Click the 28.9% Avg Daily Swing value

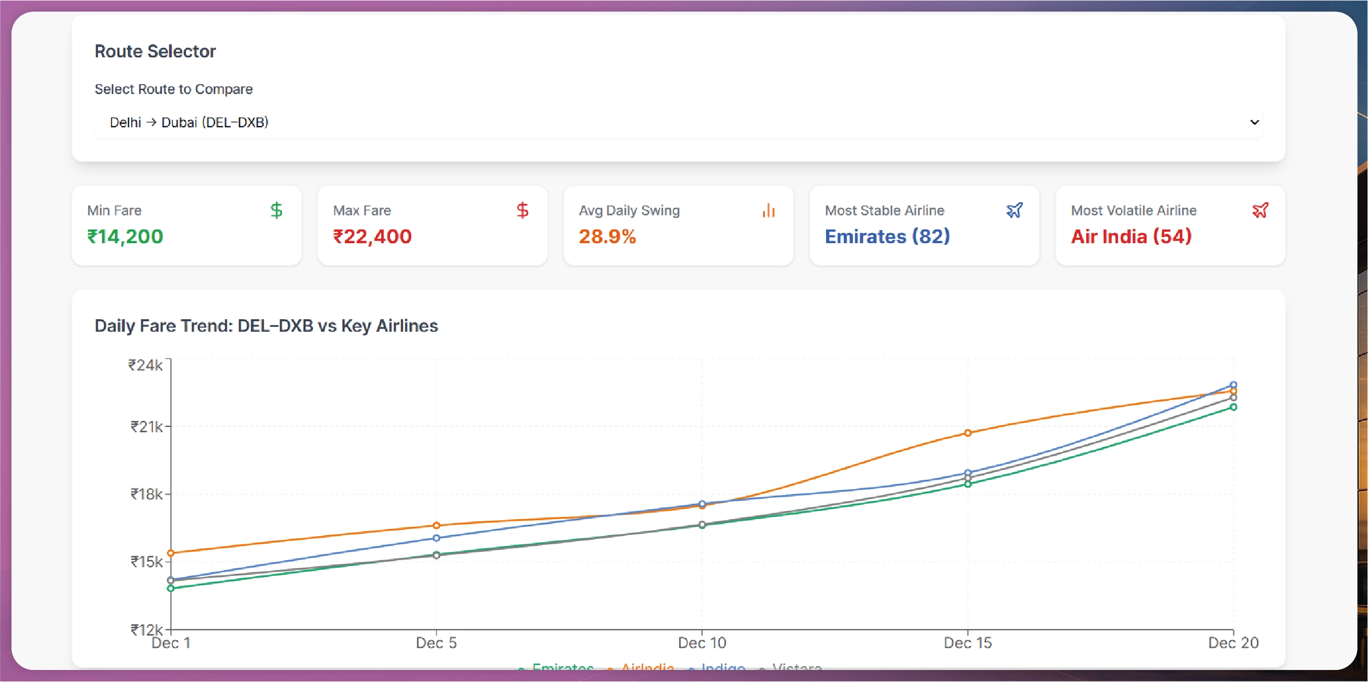point(608,237)
